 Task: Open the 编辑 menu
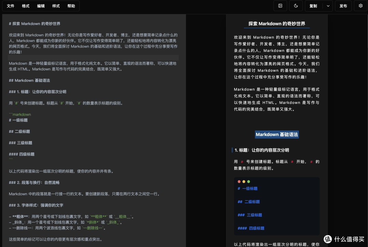pyautogui.click(x=41, y=6)
